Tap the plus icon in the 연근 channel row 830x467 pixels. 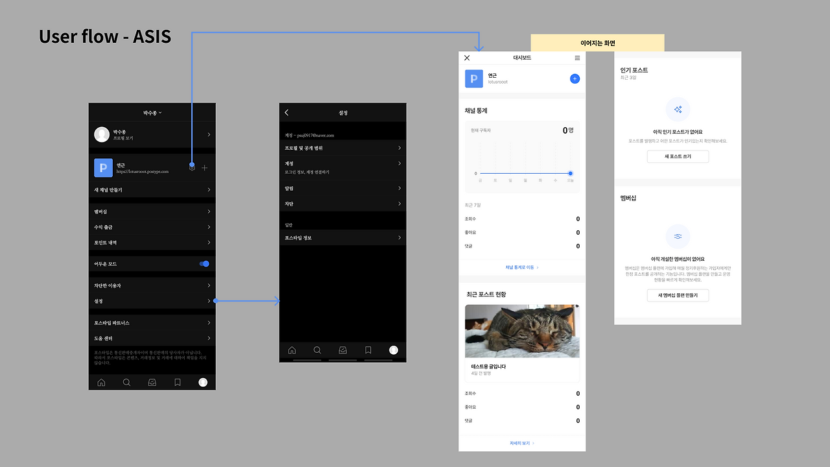coord(205,168)
